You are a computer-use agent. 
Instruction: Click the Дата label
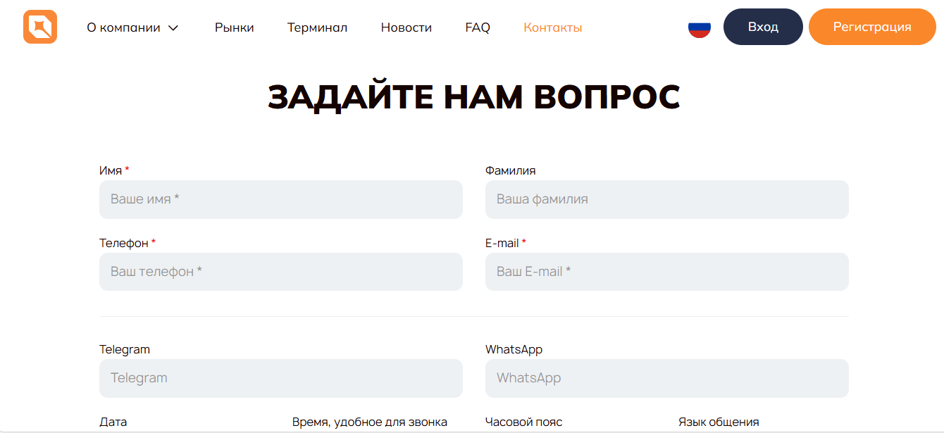(113, 422)
